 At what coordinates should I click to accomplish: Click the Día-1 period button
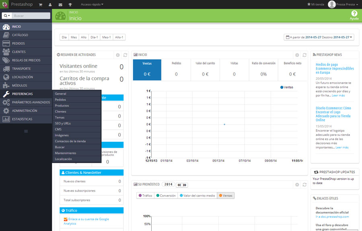click(x=95, y=37)
